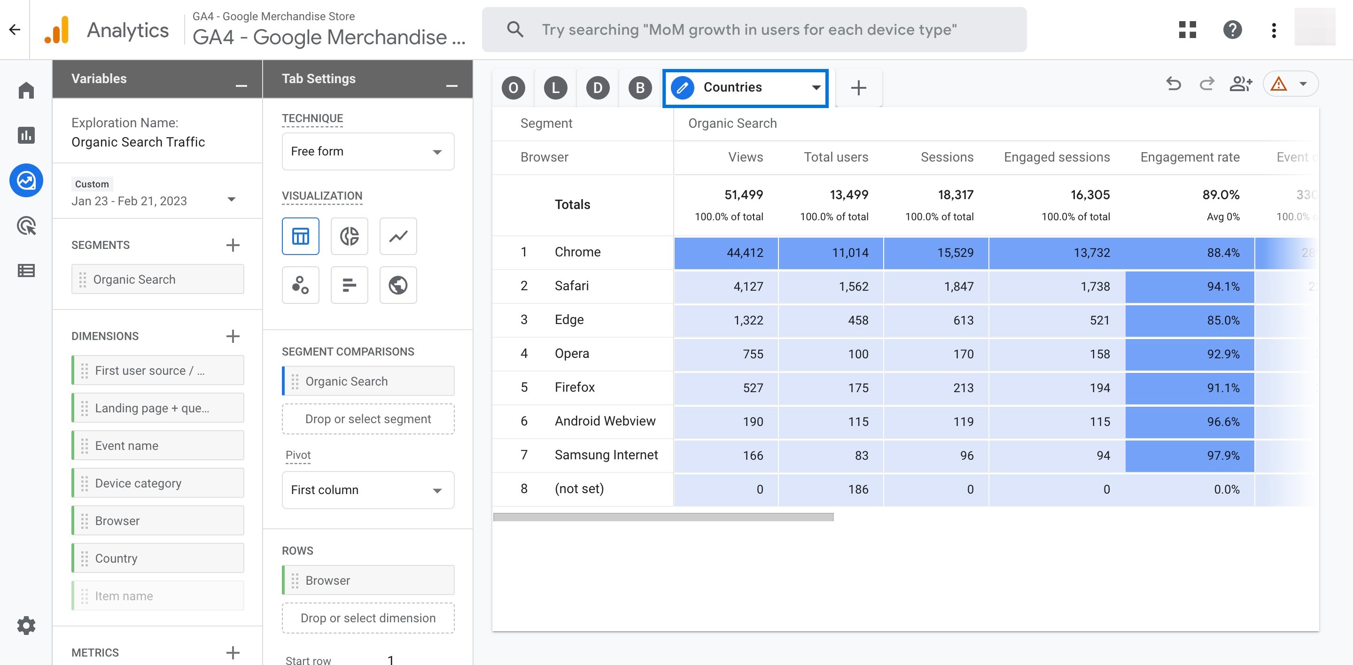
Task: Select the Country dimension chip
Action: tap(157, 558)
